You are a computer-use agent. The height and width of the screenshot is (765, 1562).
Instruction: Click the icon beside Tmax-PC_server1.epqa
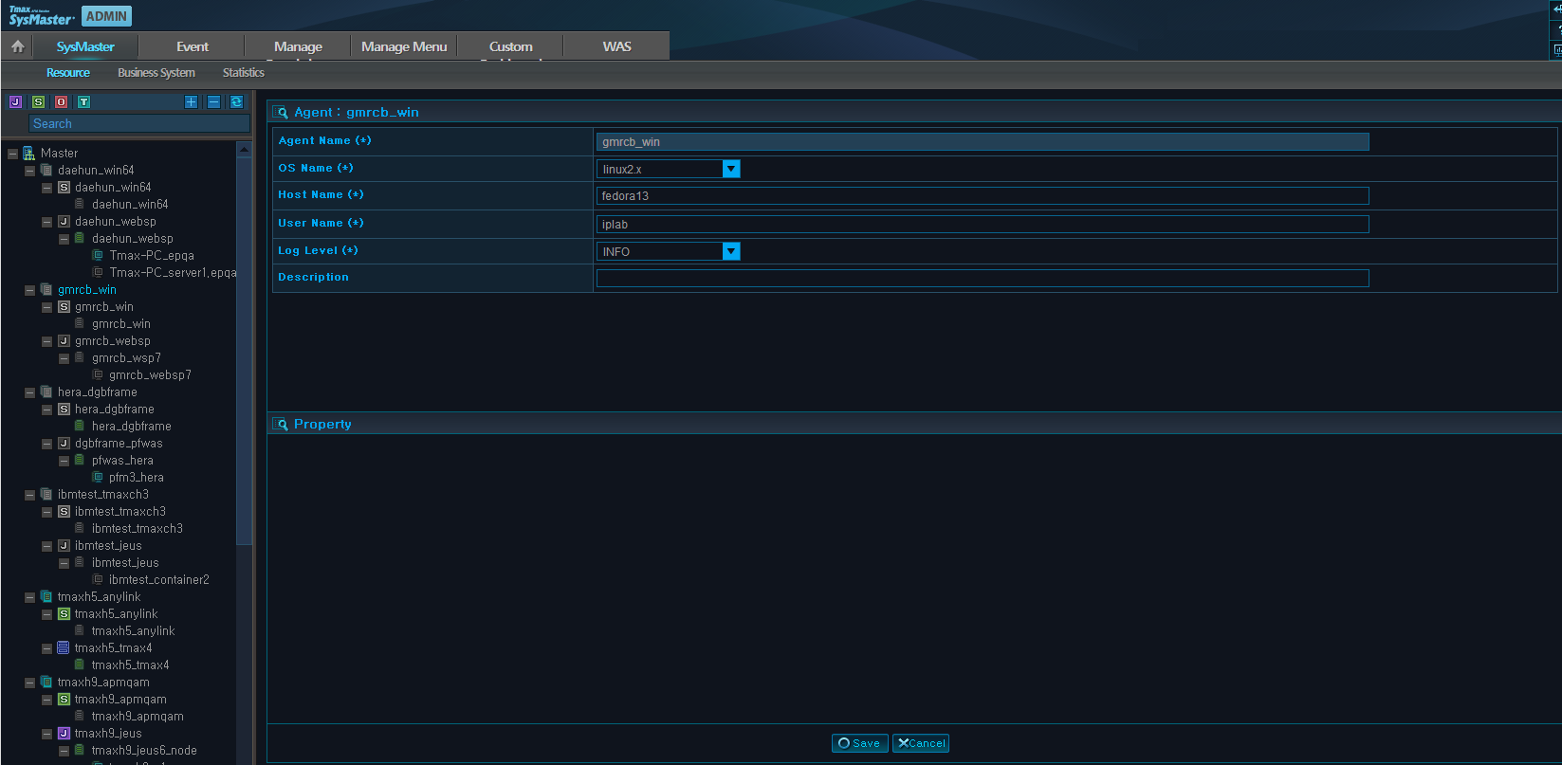pyautogui.click(x=97, y=273)
